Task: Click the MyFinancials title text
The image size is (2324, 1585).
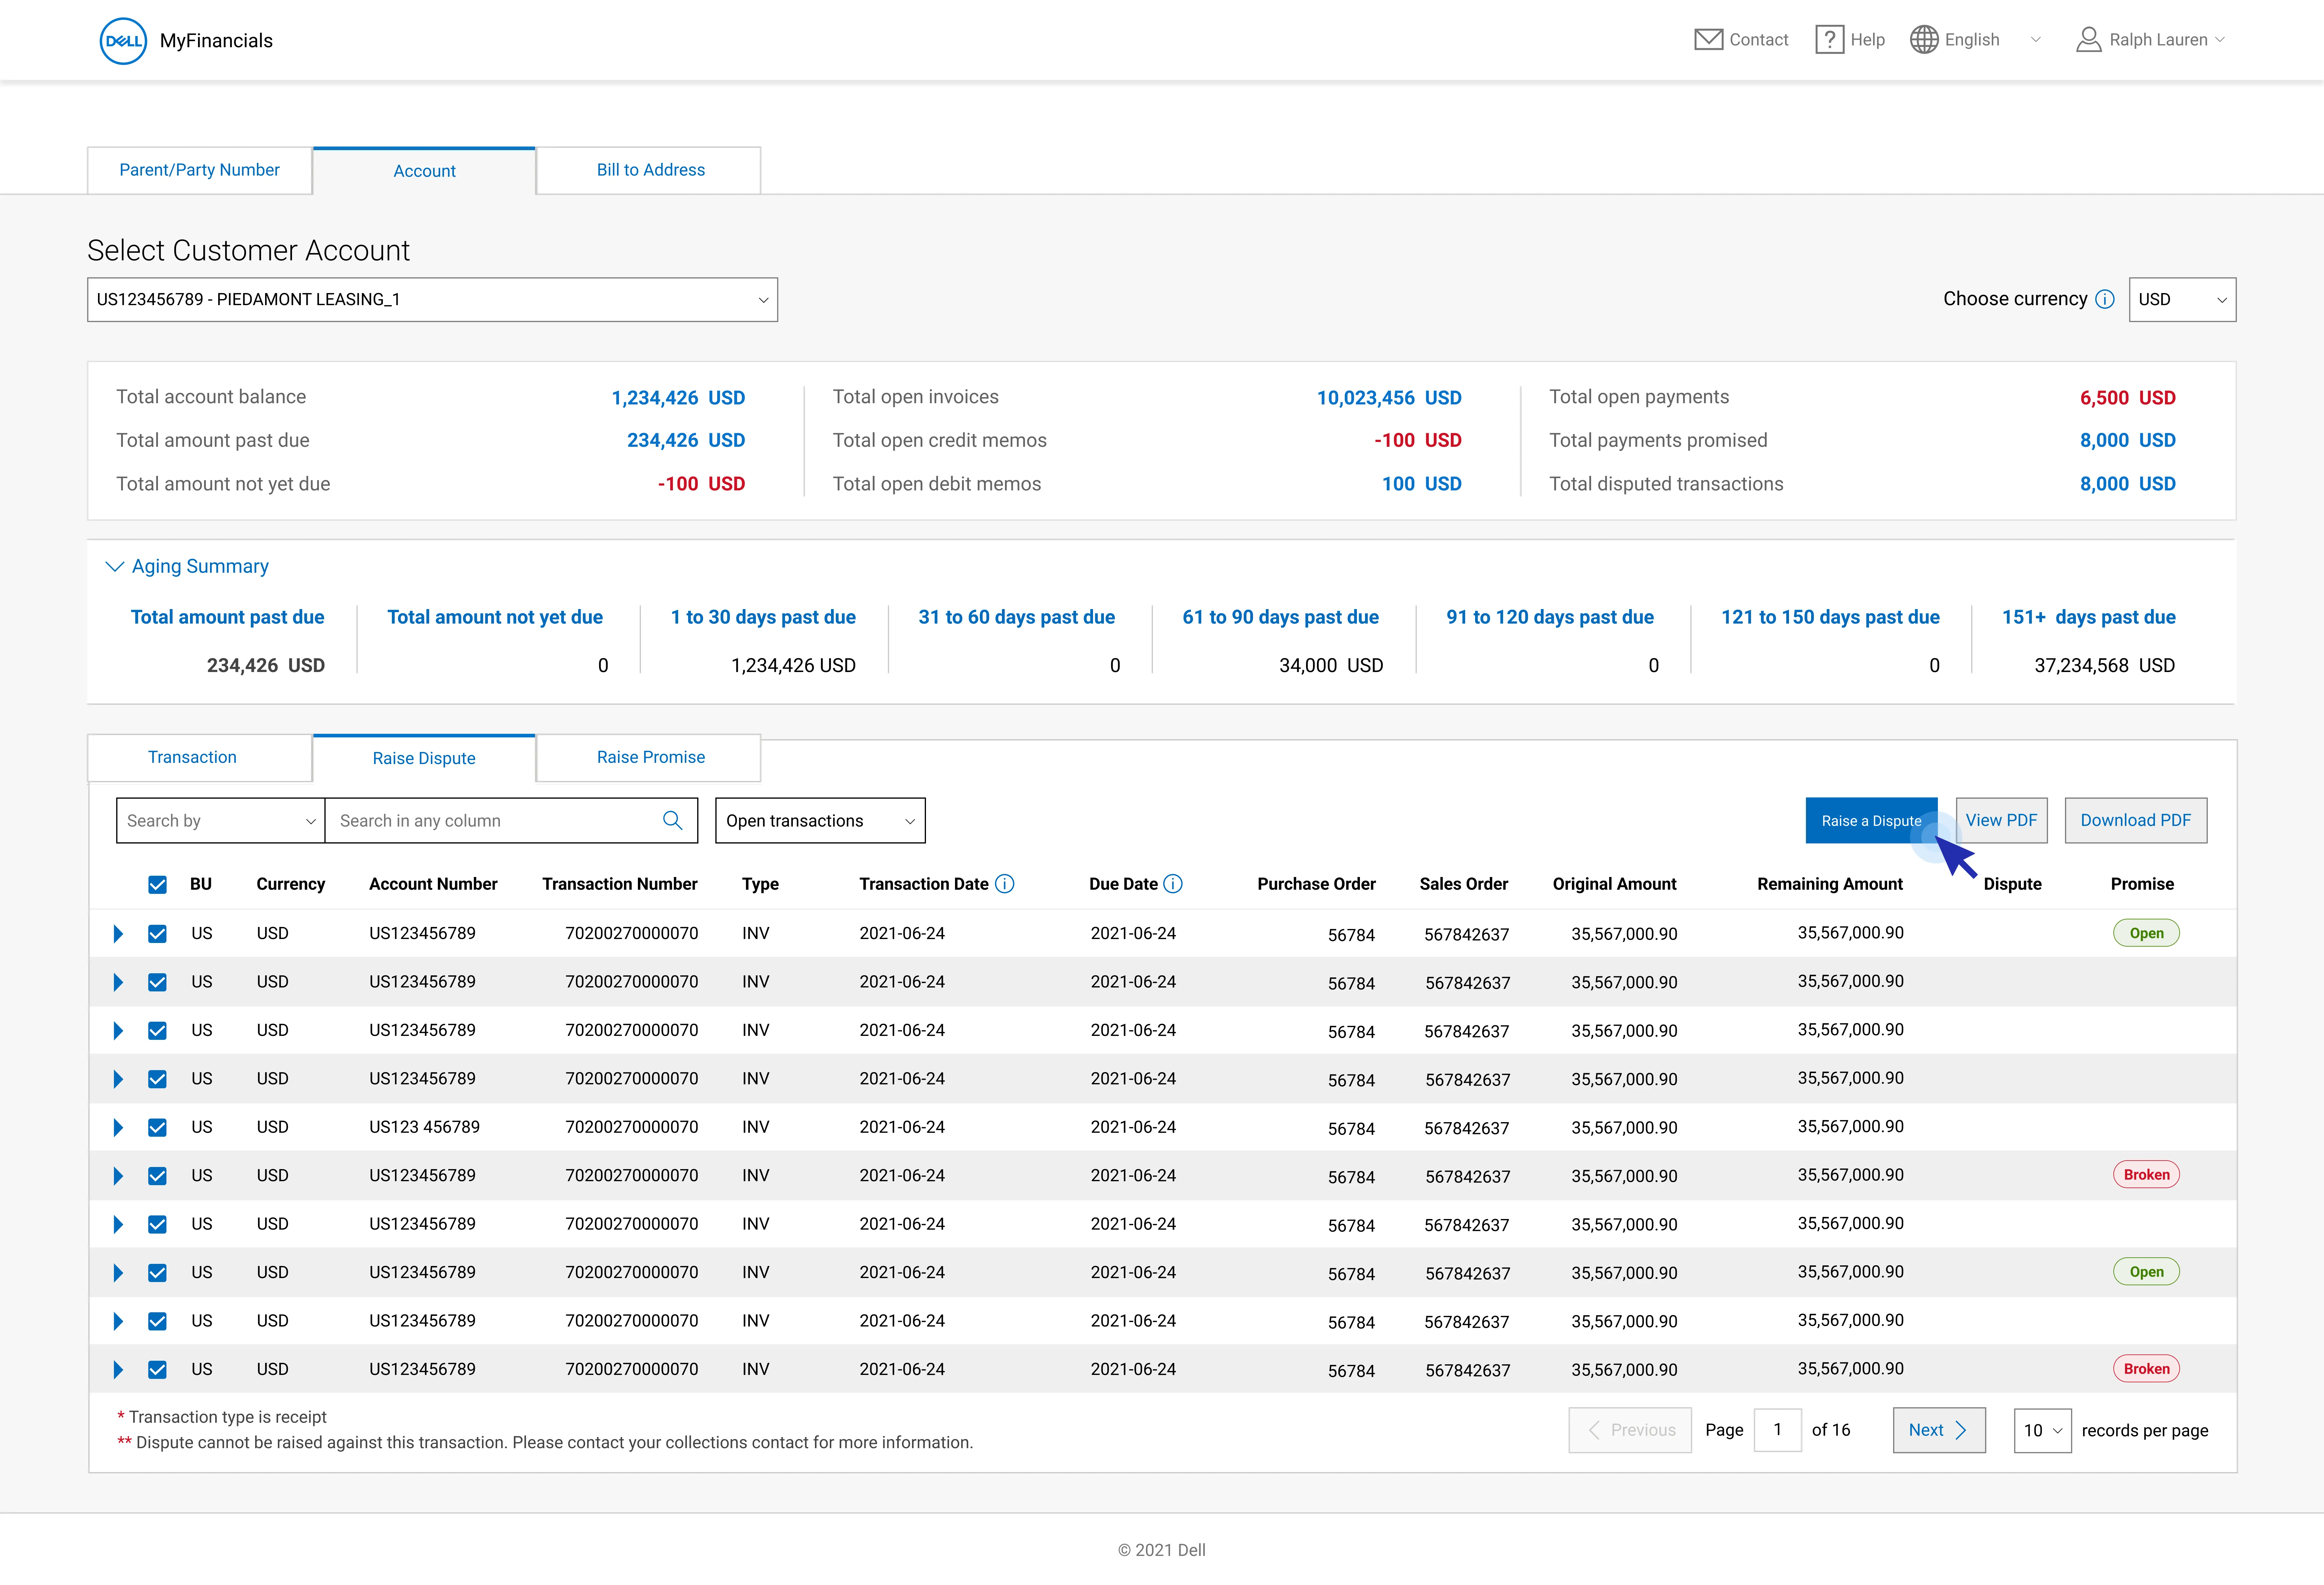Action: pos(216,41)
